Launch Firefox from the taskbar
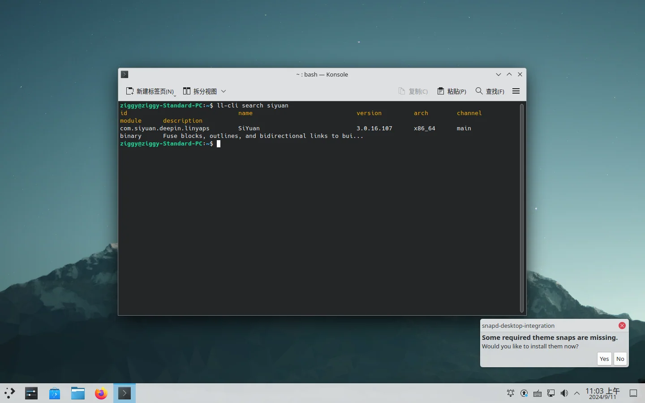Viewport: 645px width, 403px height. tap(101, 393)
